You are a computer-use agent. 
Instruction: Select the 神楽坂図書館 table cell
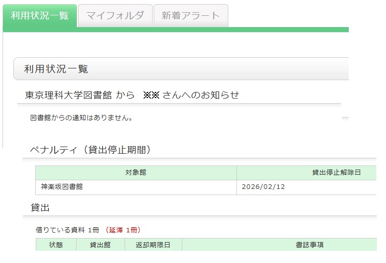62,187
